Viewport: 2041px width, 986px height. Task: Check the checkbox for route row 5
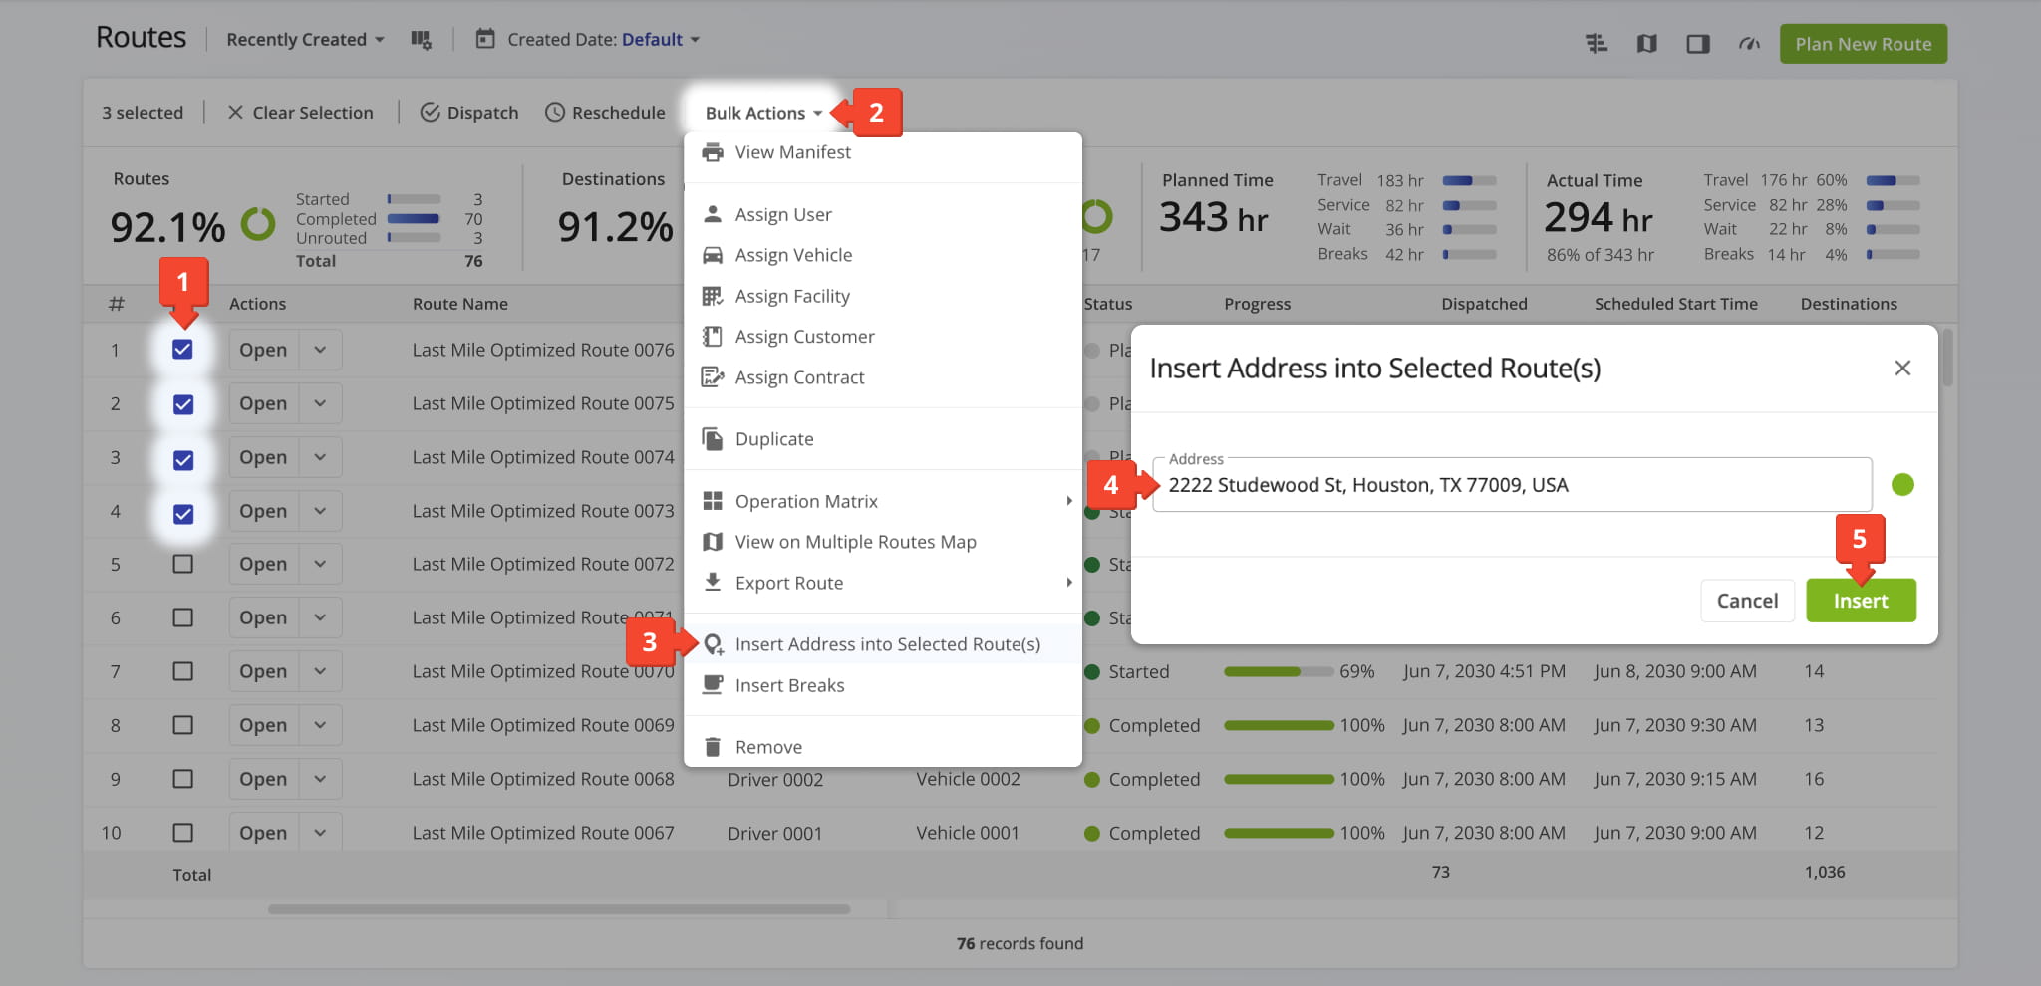[x=182, y=564]
